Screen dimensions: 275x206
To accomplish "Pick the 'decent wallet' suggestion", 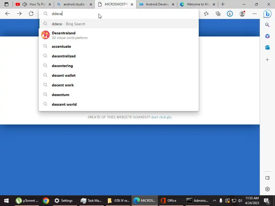I will coord(119,75).
